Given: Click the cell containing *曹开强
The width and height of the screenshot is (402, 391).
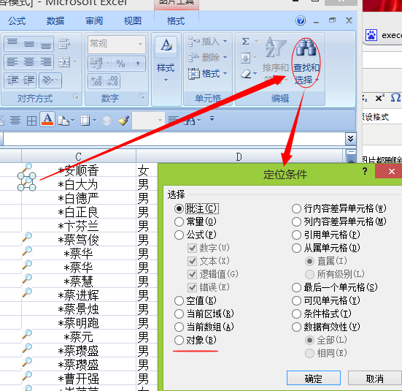Looking at the screenshot, I should tap(79, 378).
